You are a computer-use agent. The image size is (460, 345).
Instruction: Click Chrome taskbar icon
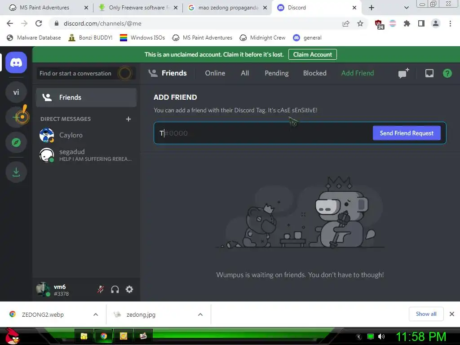pos(104,336)
